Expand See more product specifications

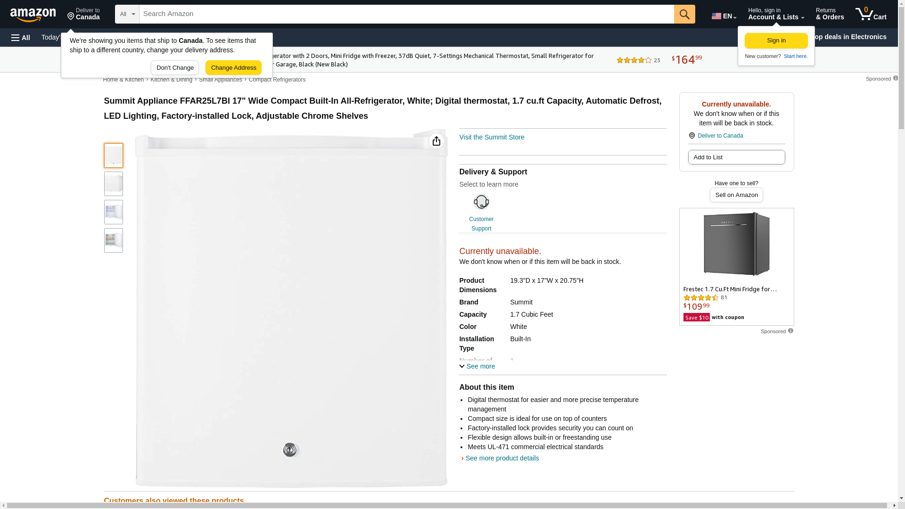[x=477, y=366]
